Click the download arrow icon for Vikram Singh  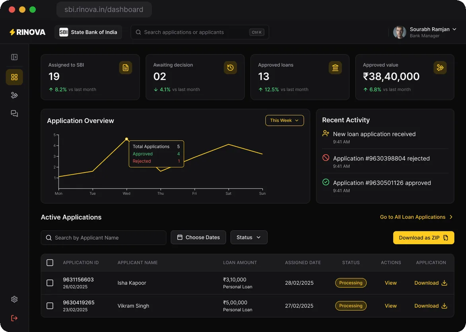444,306
